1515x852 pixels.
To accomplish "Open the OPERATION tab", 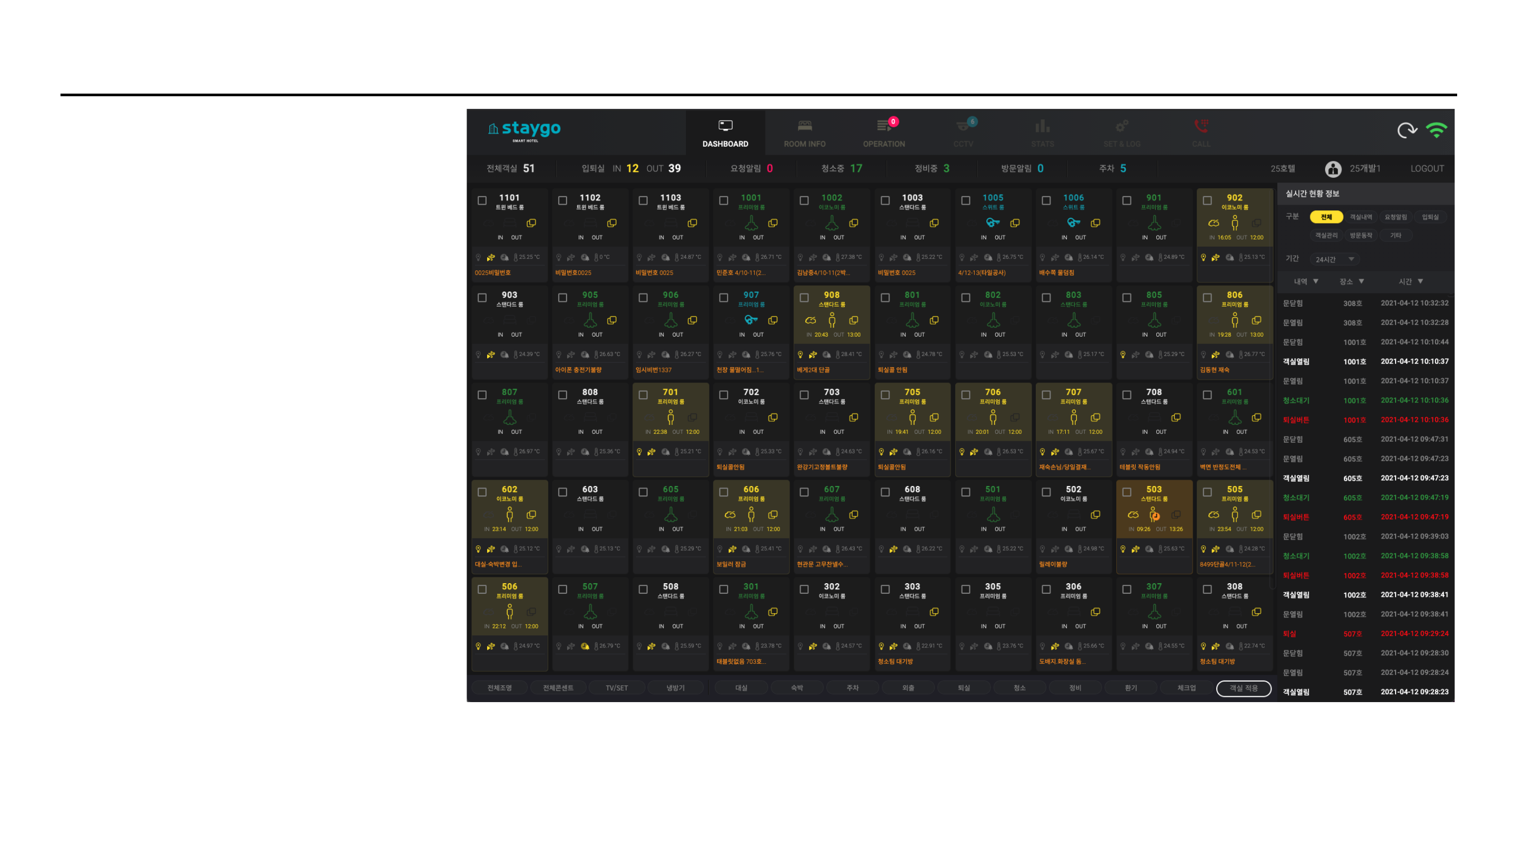I will click(884, 134).
